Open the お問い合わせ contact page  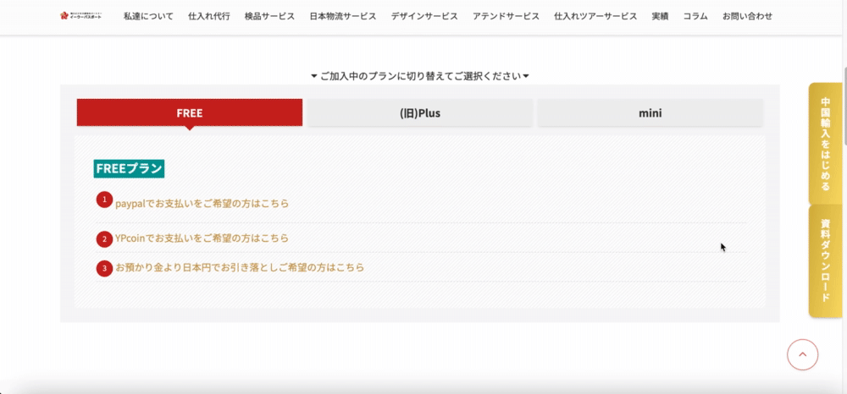(x=748, y=16)
